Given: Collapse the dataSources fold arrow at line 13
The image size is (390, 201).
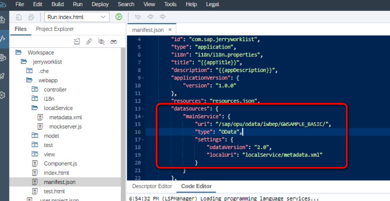Looking at the screenshot, I should [143, 109].
